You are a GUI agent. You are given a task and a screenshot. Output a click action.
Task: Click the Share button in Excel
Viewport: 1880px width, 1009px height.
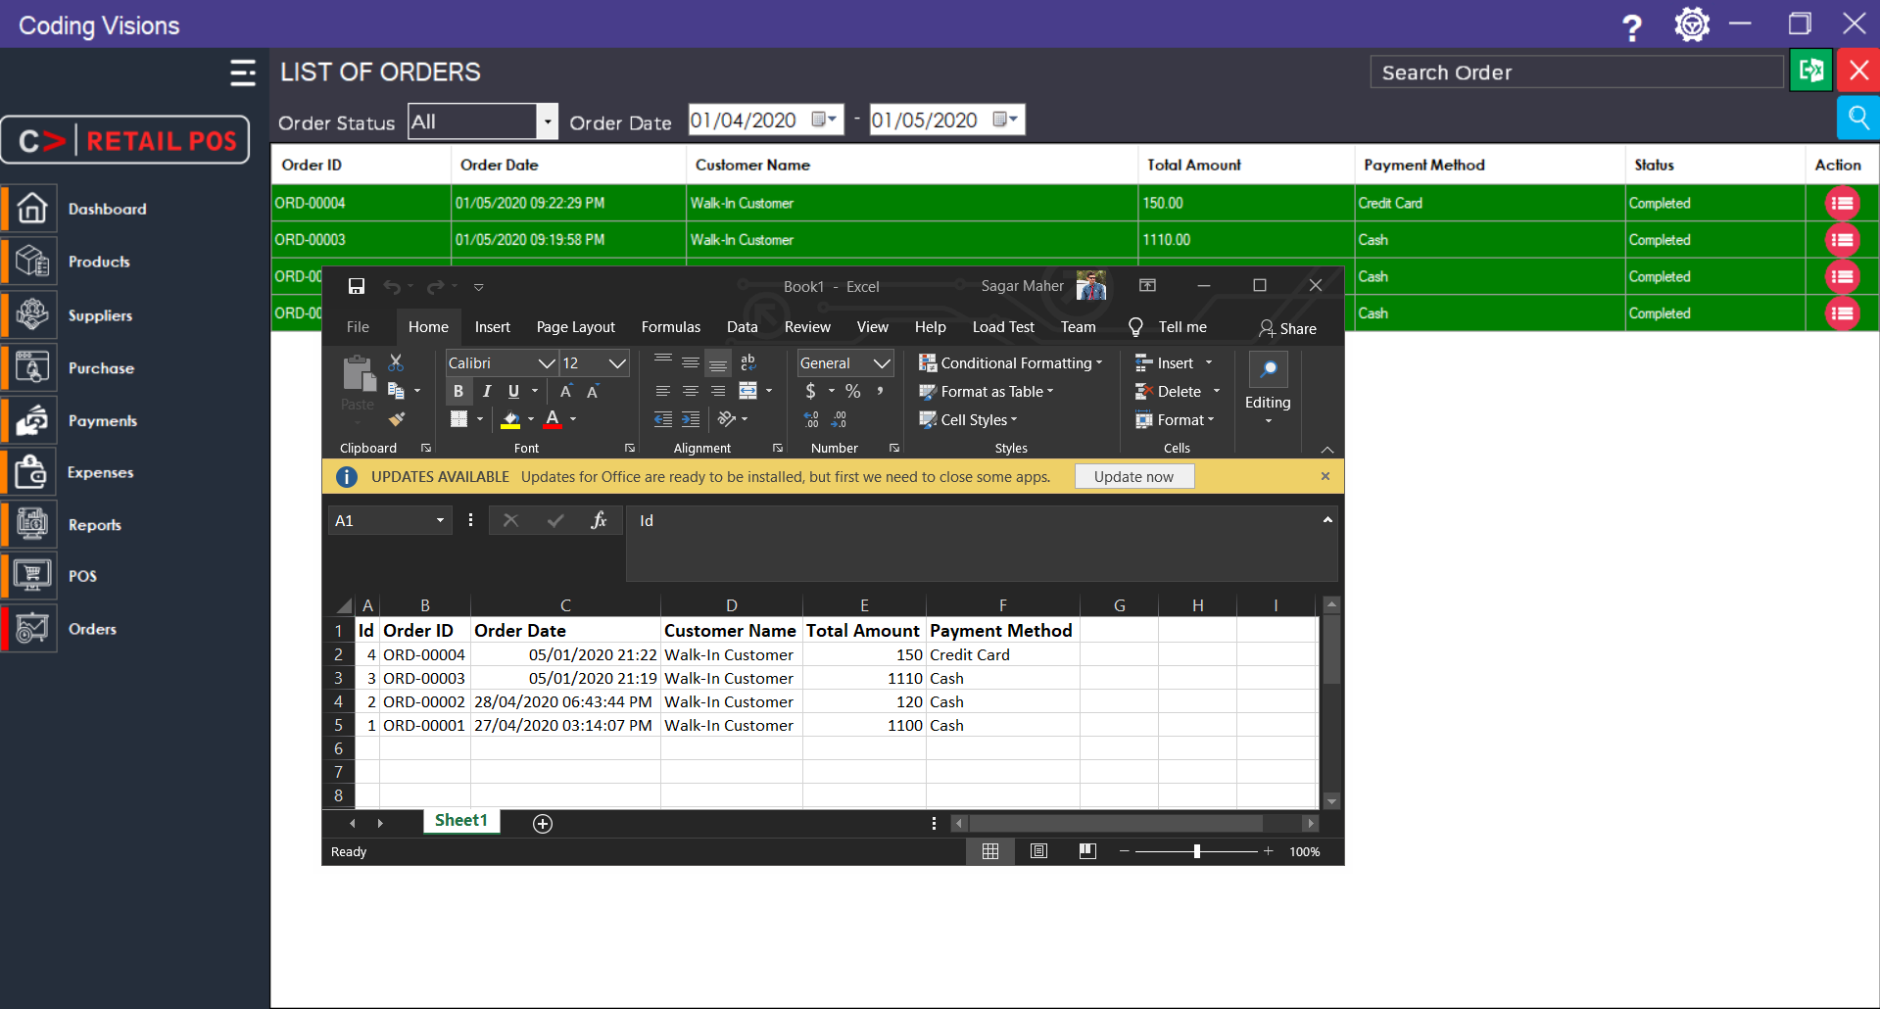click(x=1288, y=328)
